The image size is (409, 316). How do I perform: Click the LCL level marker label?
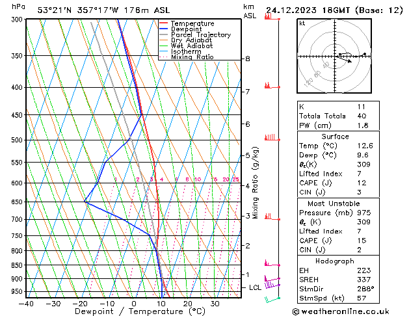255,287
